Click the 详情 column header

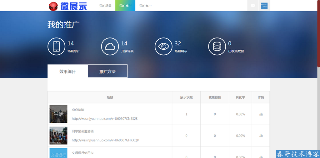click(x=261, y=97)
